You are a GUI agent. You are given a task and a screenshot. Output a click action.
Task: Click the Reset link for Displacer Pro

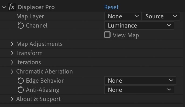tap(111, 7)
